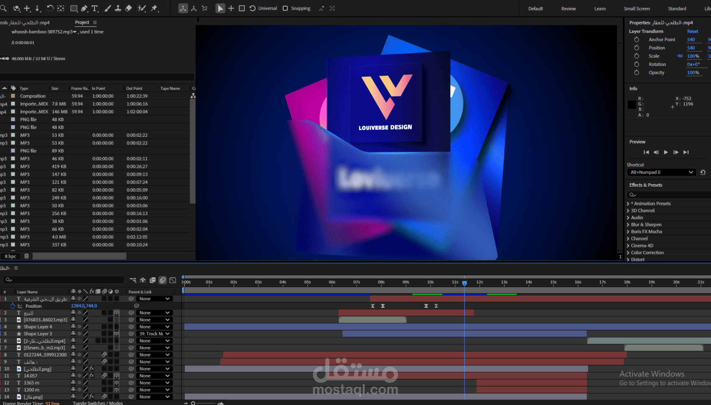Click Toggle Switches / Modes button
Screen dimensions: 711x405
(x=97, y=403)
